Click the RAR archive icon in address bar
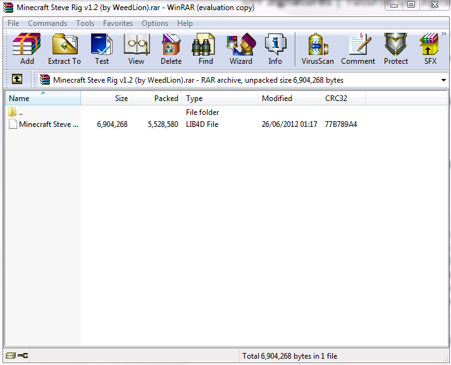Viewport: 451px width, 365px height. (x=44, y=80)
